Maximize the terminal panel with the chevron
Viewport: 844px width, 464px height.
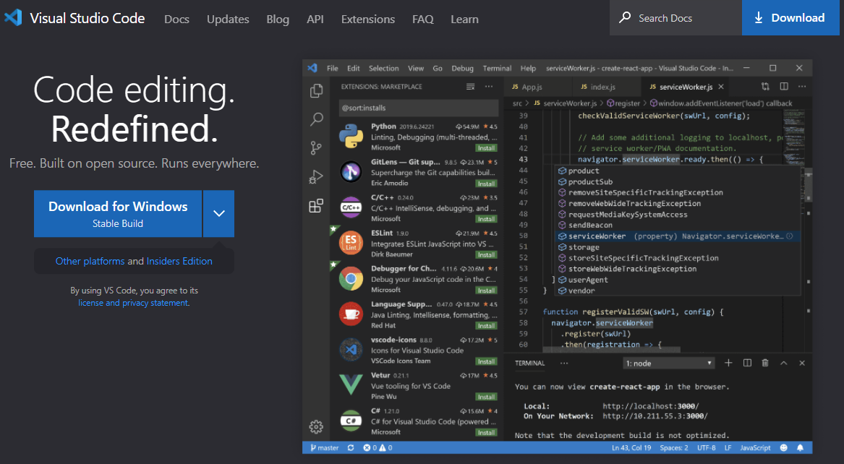(783, 363)
